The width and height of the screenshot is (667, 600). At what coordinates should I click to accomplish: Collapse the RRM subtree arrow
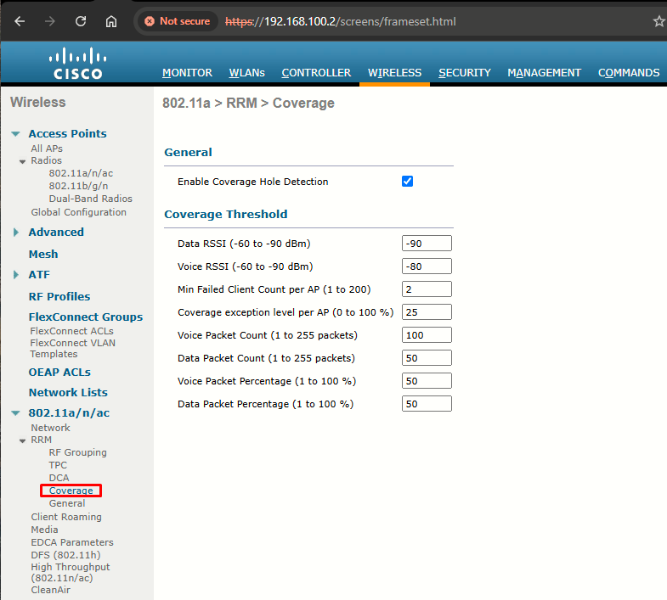pyautogui.click(x=23, y=440)
